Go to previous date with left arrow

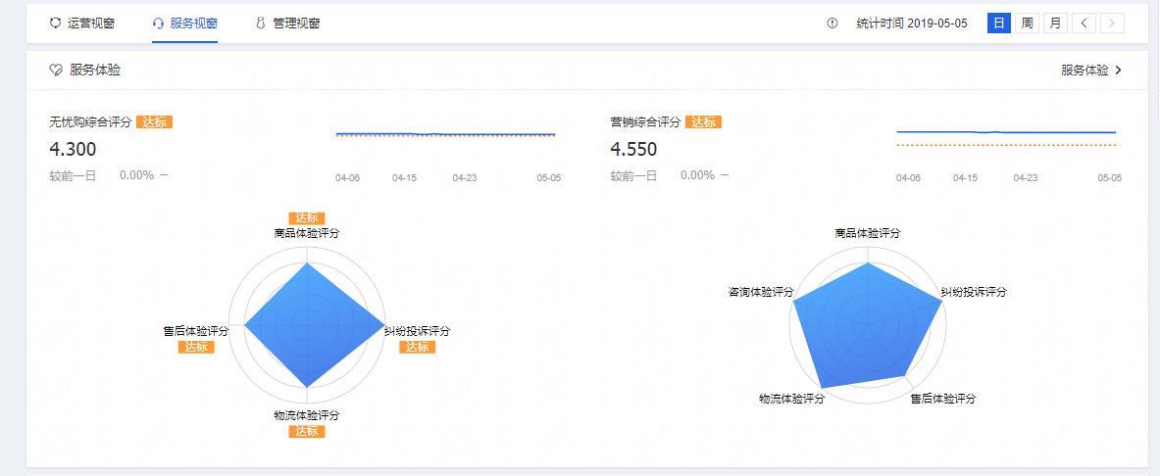pyautogui.click(x=1084, y=23)
